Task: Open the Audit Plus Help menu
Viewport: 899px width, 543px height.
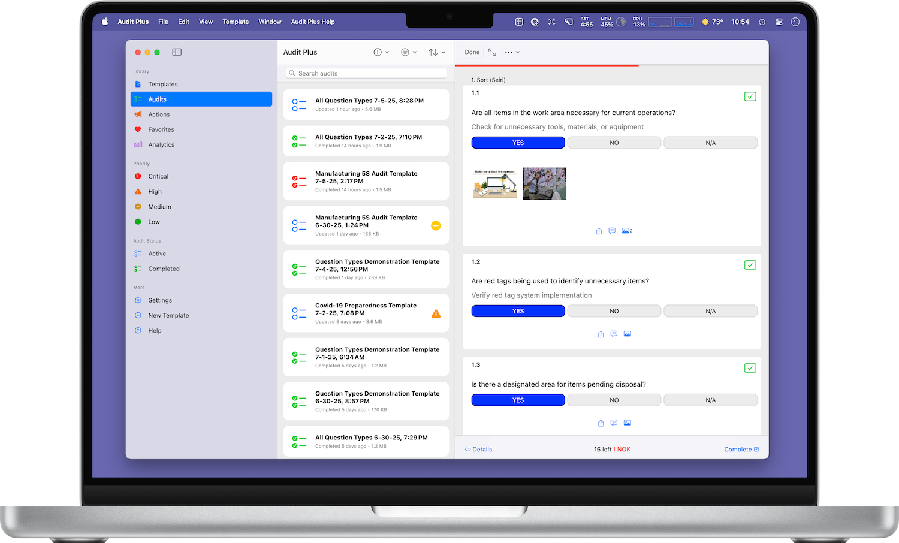Action: pyautogui.click(x=313, y=22)
